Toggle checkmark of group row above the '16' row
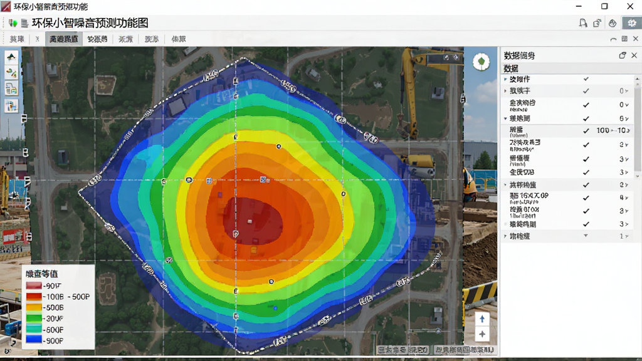Screen dimensions: 642x361 coord(586,185)
